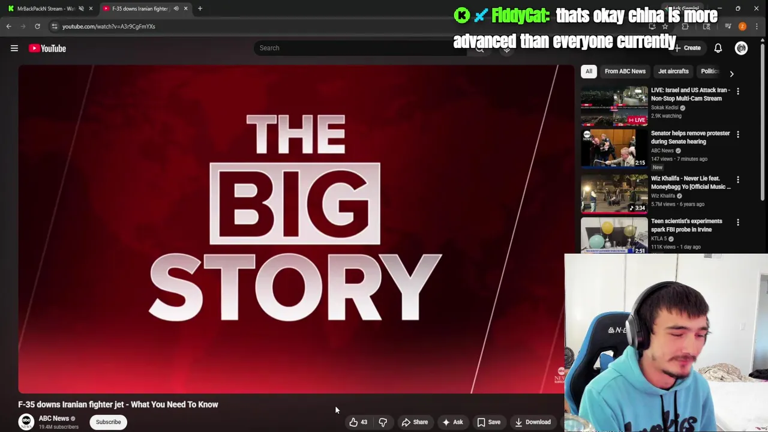Open title Wiz Khalifa - Never Lie feat.
Screen dimensions: 768x432
click(691, 182)
